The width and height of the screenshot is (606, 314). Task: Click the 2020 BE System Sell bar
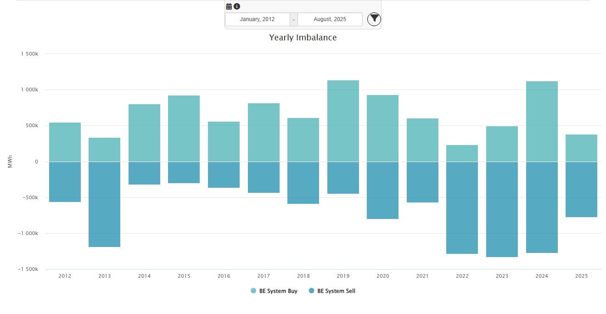(382, 190)
